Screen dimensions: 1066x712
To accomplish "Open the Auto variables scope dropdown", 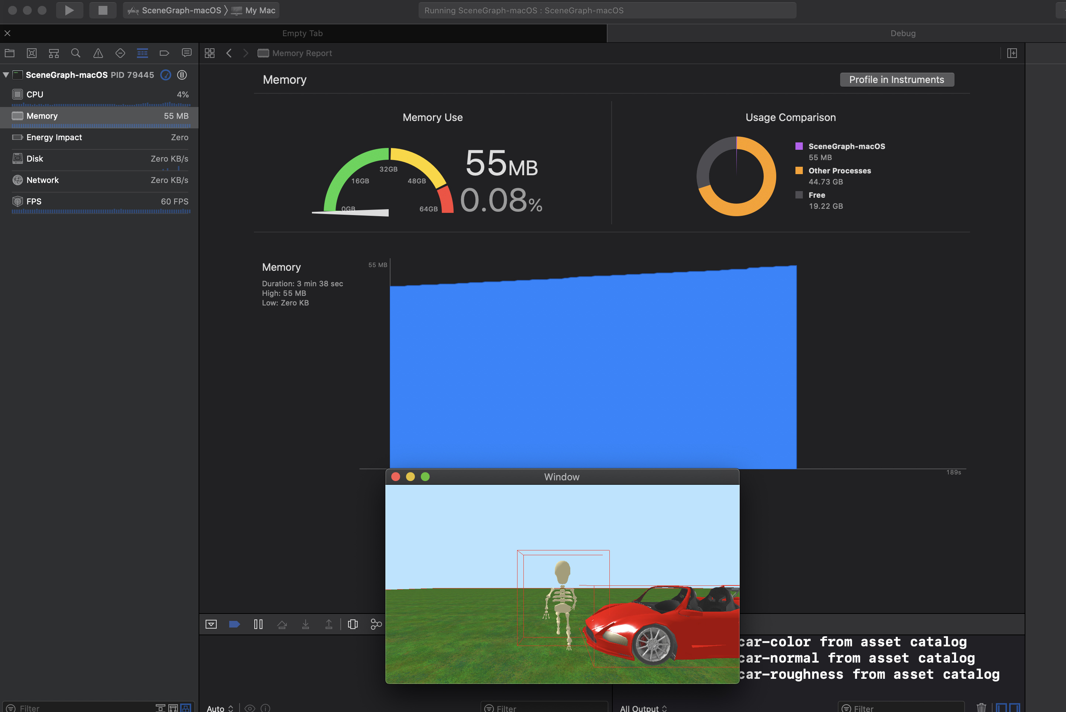I will tap(220, 708).
